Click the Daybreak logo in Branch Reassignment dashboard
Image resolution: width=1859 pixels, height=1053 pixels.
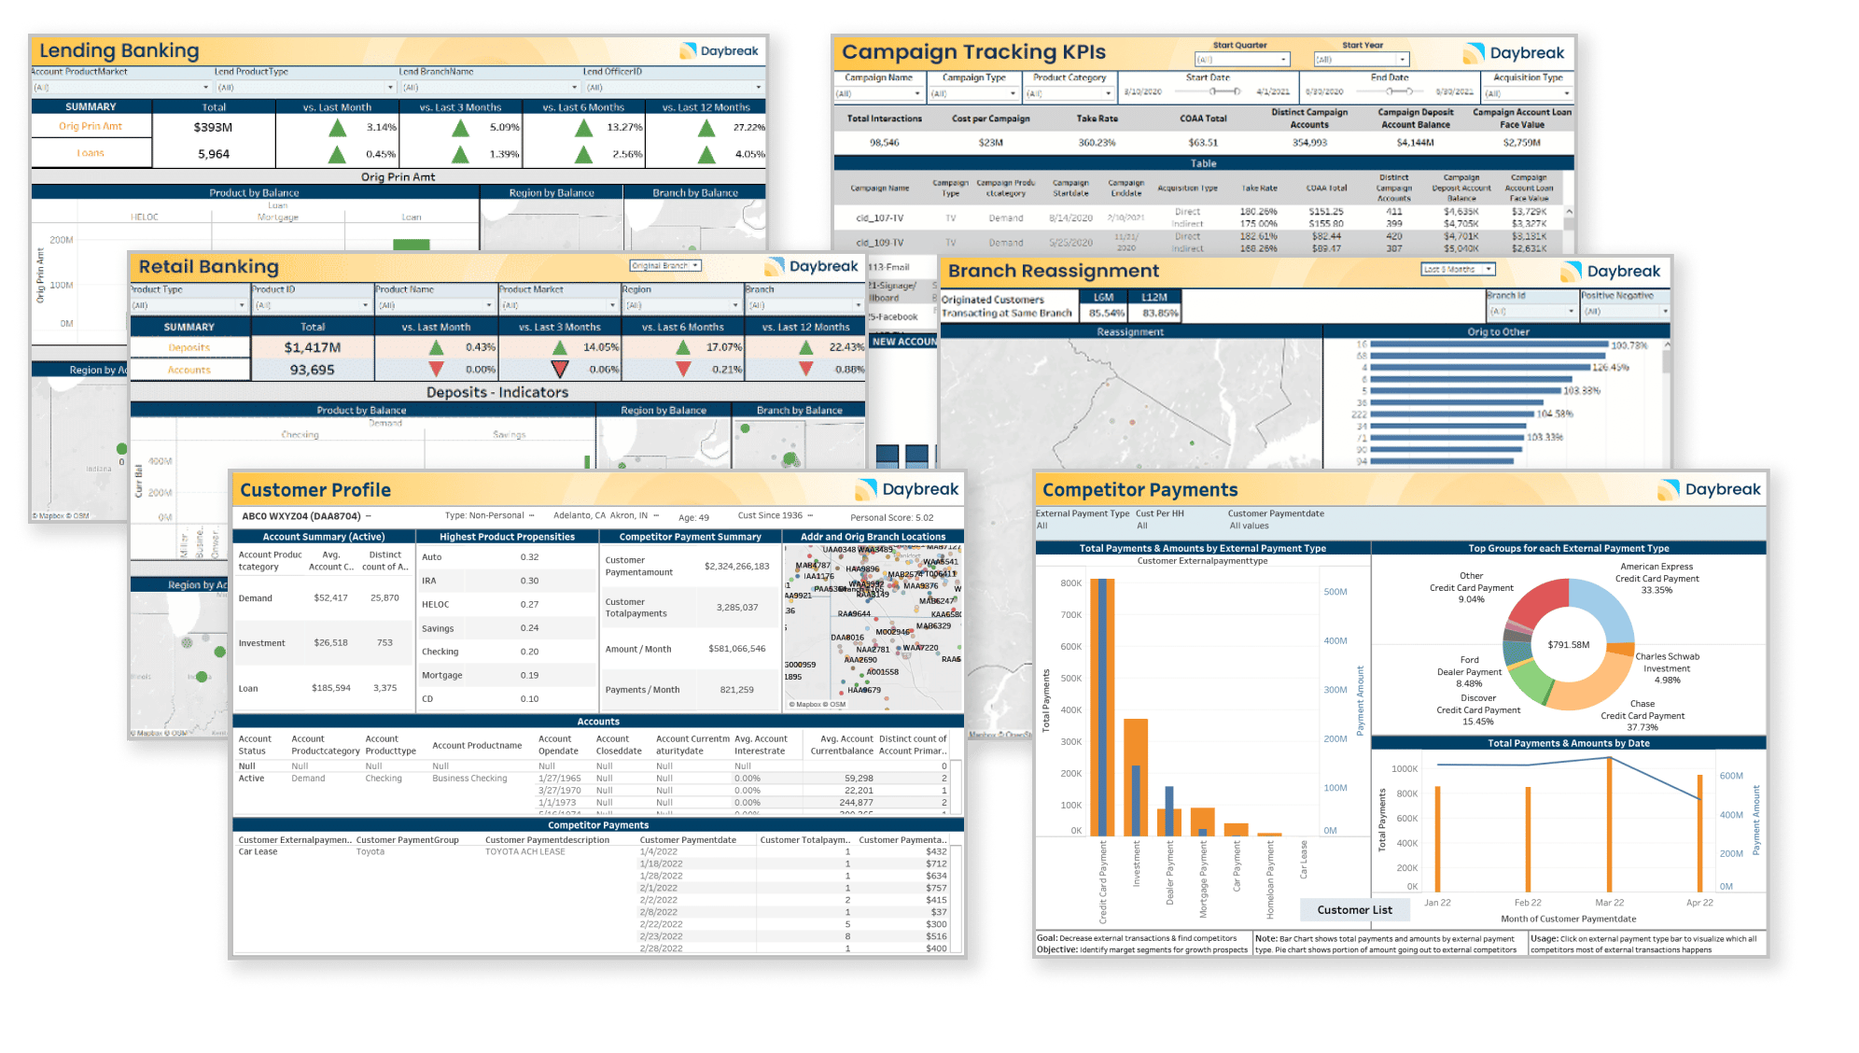click(1611, 272)
